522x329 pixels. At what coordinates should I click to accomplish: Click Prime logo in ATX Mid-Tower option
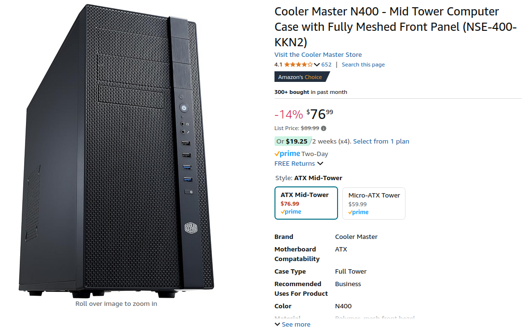pyautogui.click(x=291, y=212)
